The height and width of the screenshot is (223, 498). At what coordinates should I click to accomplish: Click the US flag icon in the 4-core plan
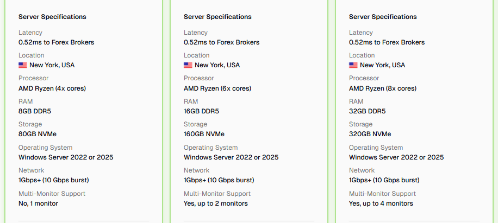pos(22,65)
